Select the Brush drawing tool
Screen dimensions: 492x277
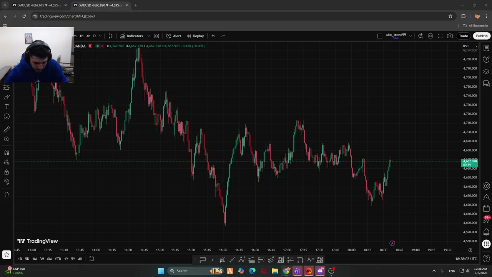click(x=7, y=97)
